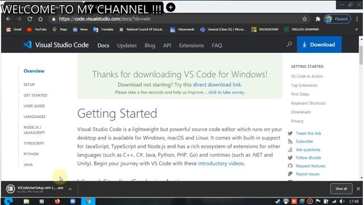The image size is (364, 205).
Task: Expand the USER GUIDE sidebar section
Action: (34, 106)
